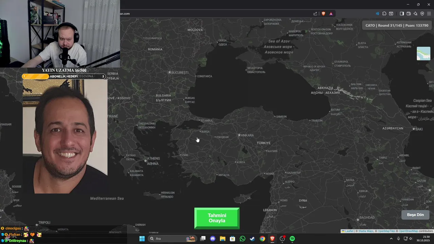
Task: Open File Explorer from the taskbar
Action: 222,239
